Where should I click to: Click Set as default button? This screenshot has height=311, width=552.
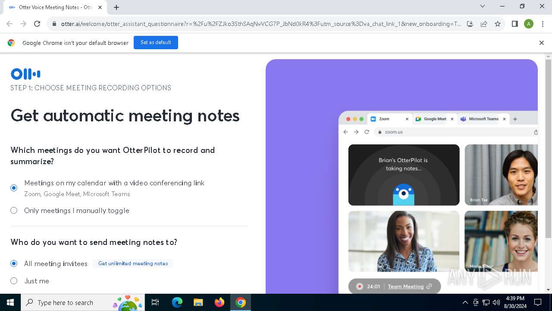click(x=156, y=42)
